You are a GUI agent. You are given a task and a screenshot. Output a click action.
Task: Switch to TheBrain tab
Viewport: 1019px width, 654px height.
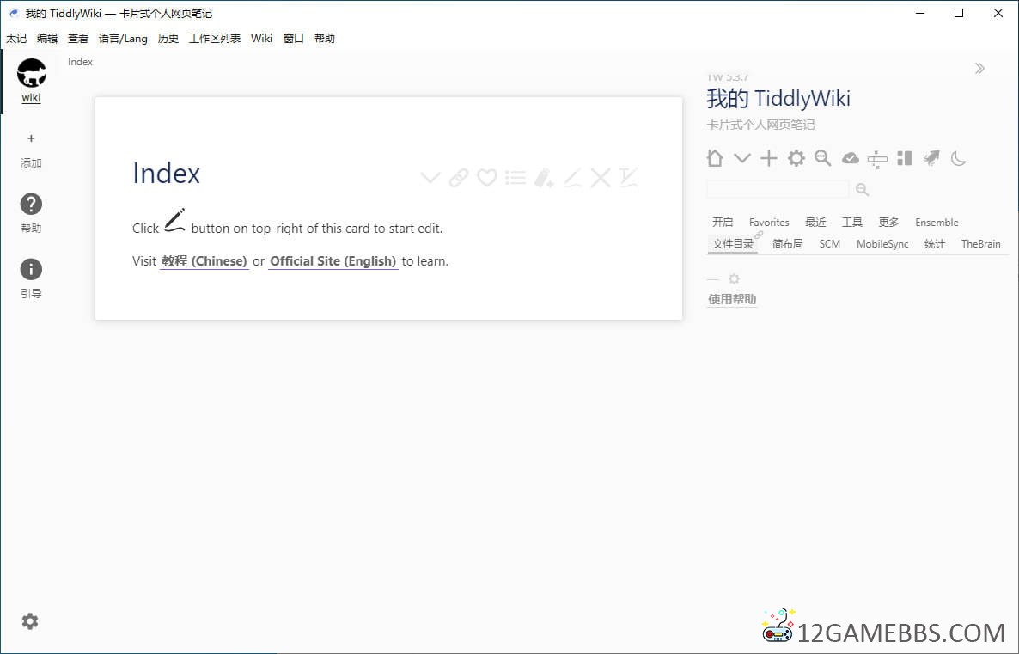tap(980, 244)
